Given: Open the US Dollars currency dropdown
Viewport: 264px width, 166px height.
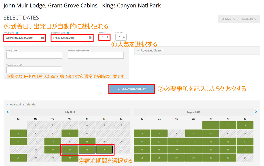Looking at the screenshot, I should (228, 19).
